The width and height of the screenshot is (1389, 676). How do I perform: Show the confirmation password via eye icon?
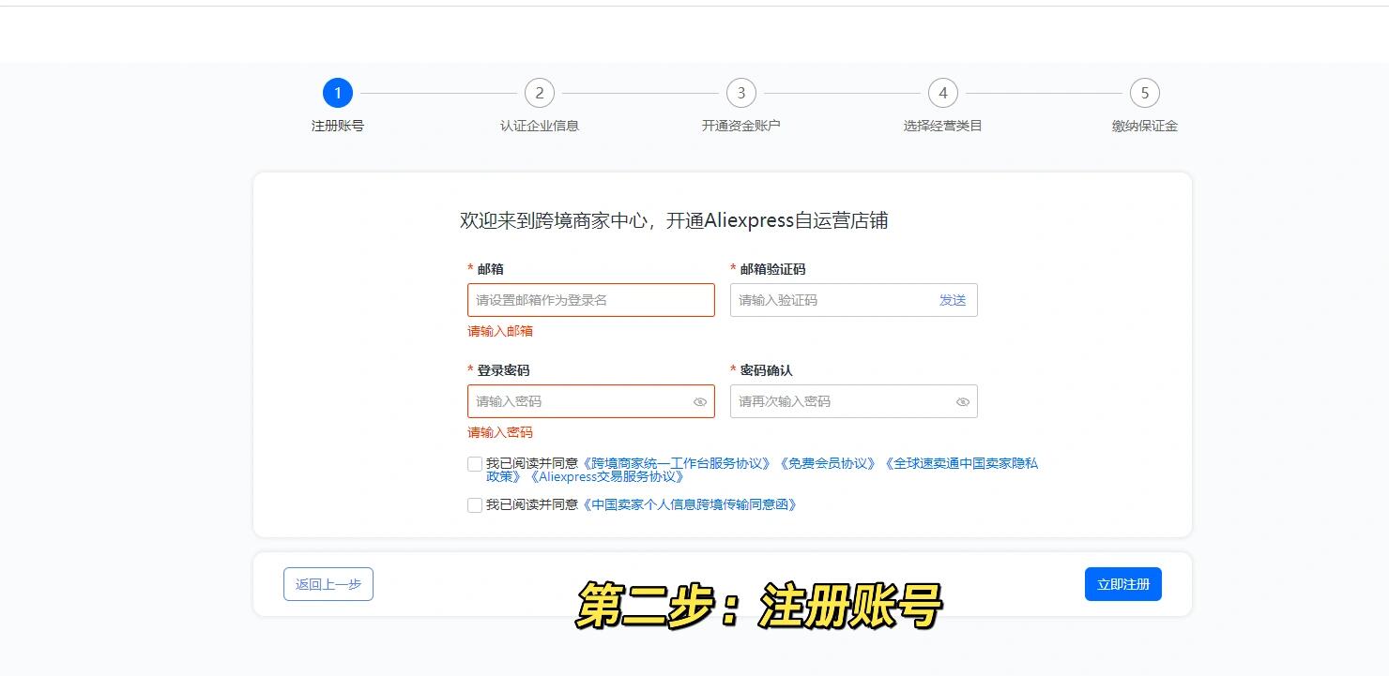pyautogui.click(x=963, y=402)
